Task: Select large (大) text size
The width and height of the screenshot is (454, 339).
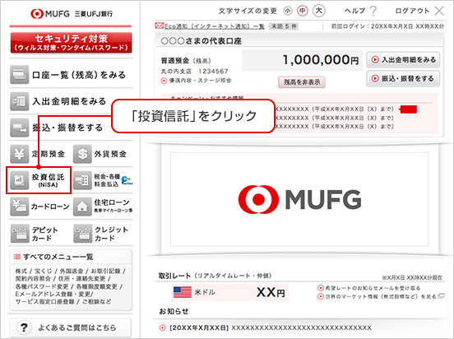Action: coord(318,11)
